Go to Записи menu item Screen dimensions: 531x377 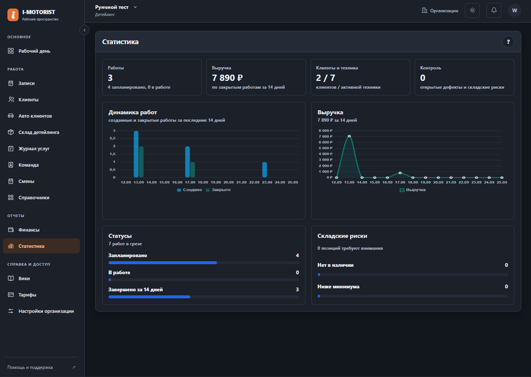click(41, 83)
